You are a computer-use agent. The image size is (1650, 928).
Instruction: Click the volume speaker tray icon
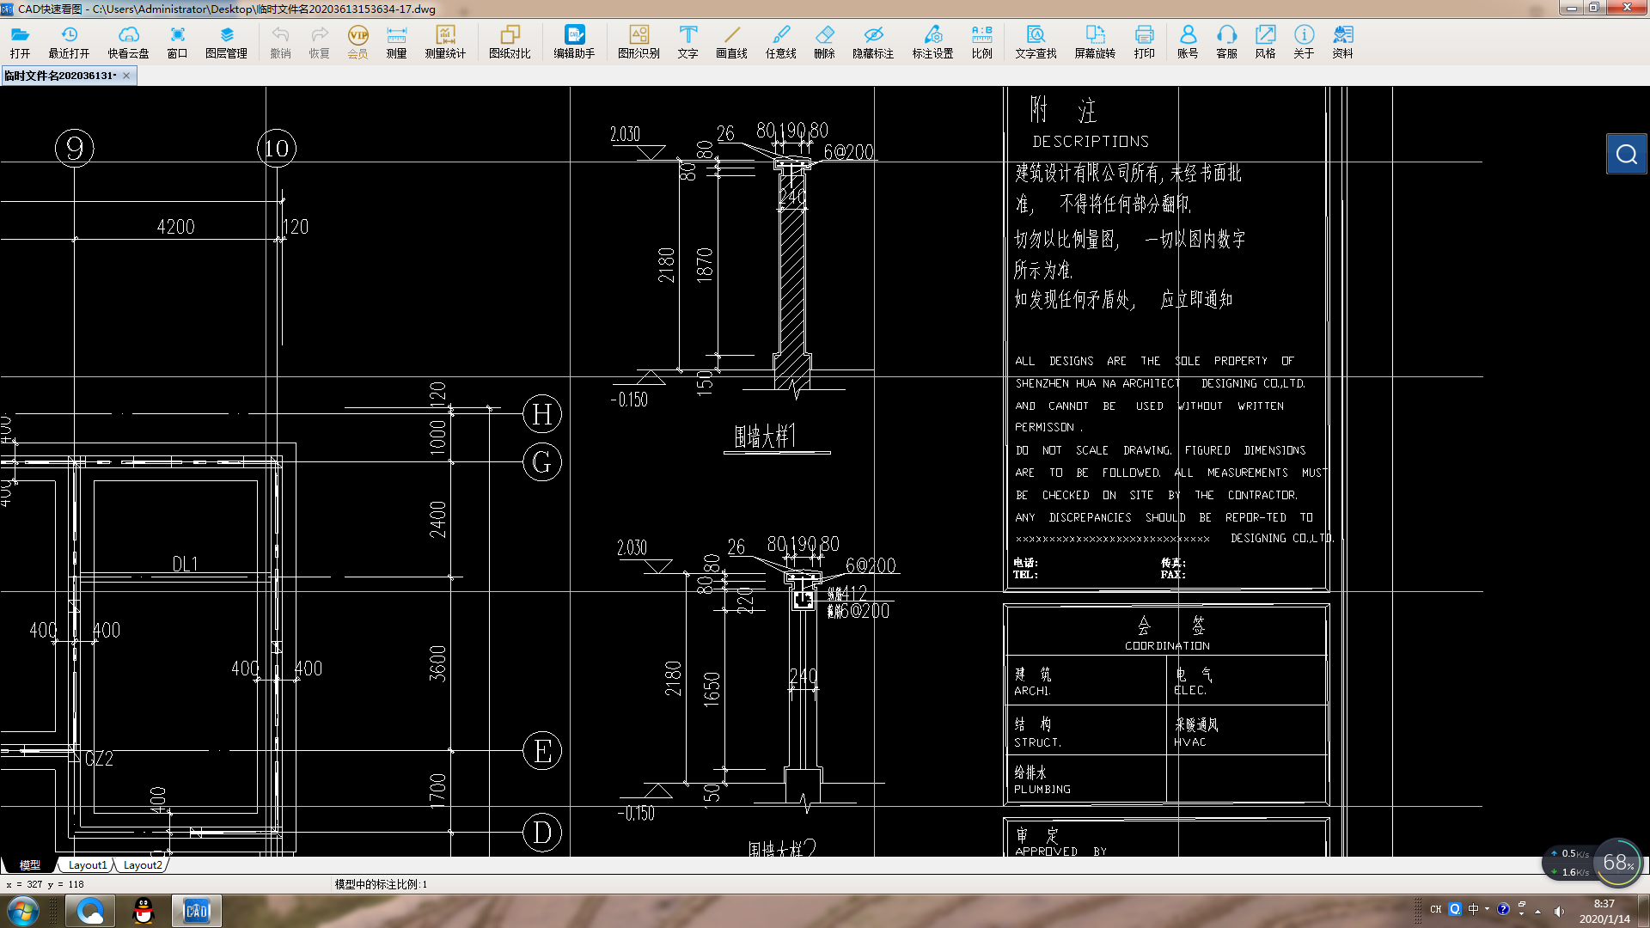coord(1559,911)
